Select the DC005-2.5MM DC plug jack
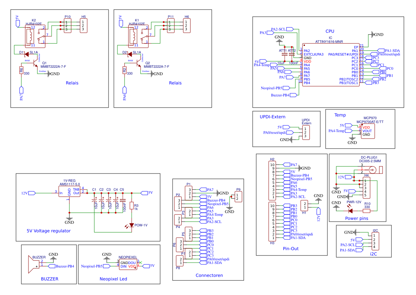Image resolution: width=416 pixels, height=295 pixels. (x=374, y=169)
